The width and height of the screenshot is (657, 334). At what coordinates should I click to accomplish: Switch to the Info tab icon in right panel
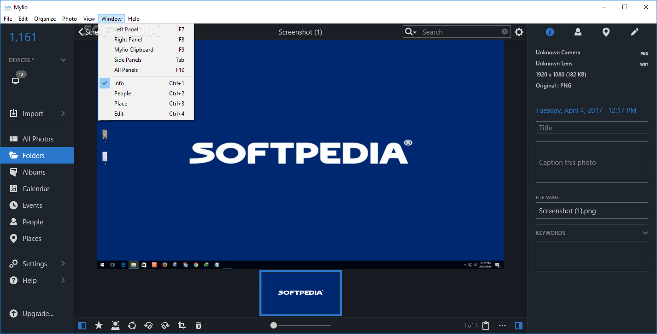550,32
